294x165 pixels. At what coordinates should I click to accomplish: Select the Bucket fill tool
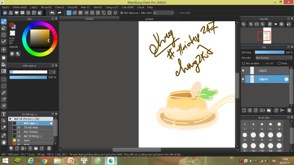4,64
